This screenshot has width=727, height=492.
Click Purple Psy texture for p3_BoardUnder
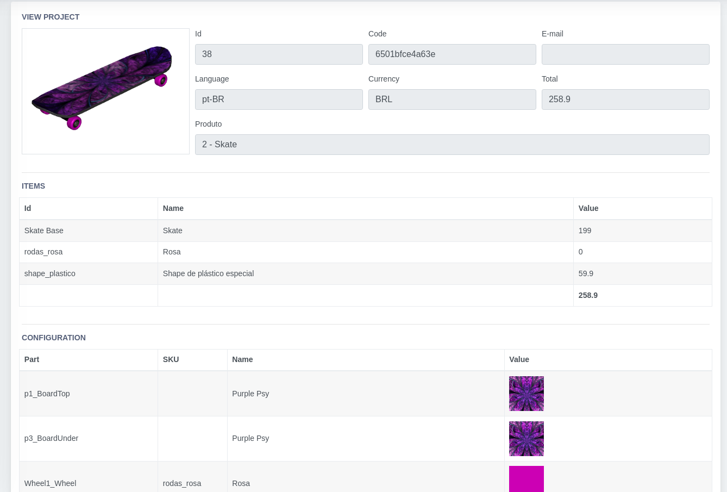pos(527,439)
